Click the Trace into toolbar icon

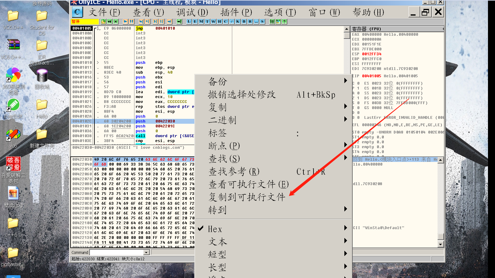[x=155, y=21]
